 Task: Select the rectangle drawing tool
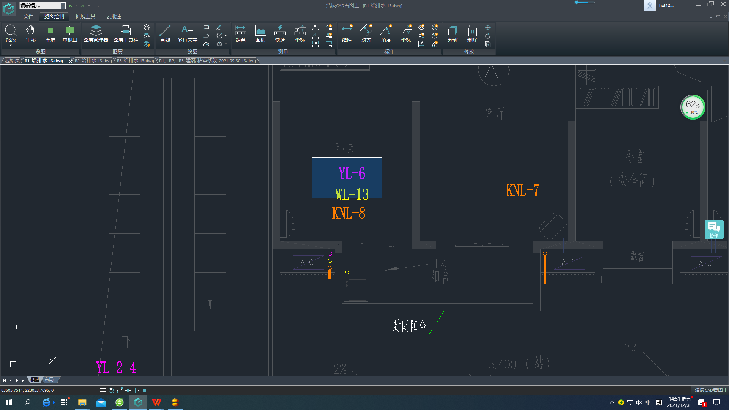click(206, 27)
